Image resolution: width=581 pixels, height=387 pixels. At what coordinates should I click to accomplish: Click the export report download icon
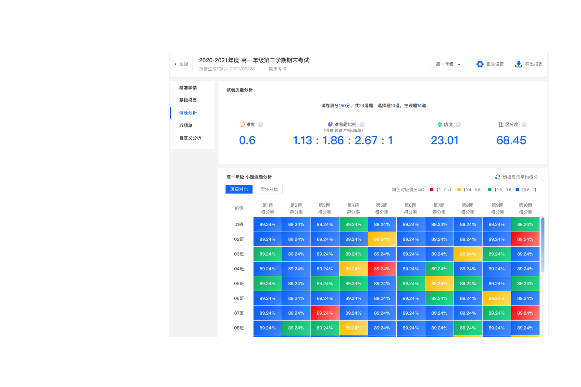click(518, 64)
